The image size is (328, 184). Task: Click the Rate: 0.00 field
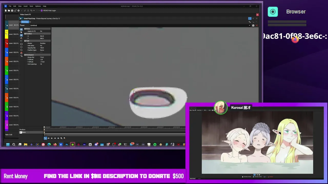pyautogui.click(x=9, y=135)
